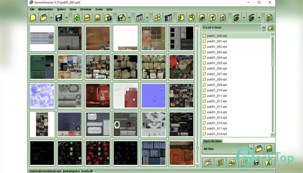The width and height of the screenshot is (303, 173).
Task: Click the Undo green arrow icon
Action: [236, 18]
